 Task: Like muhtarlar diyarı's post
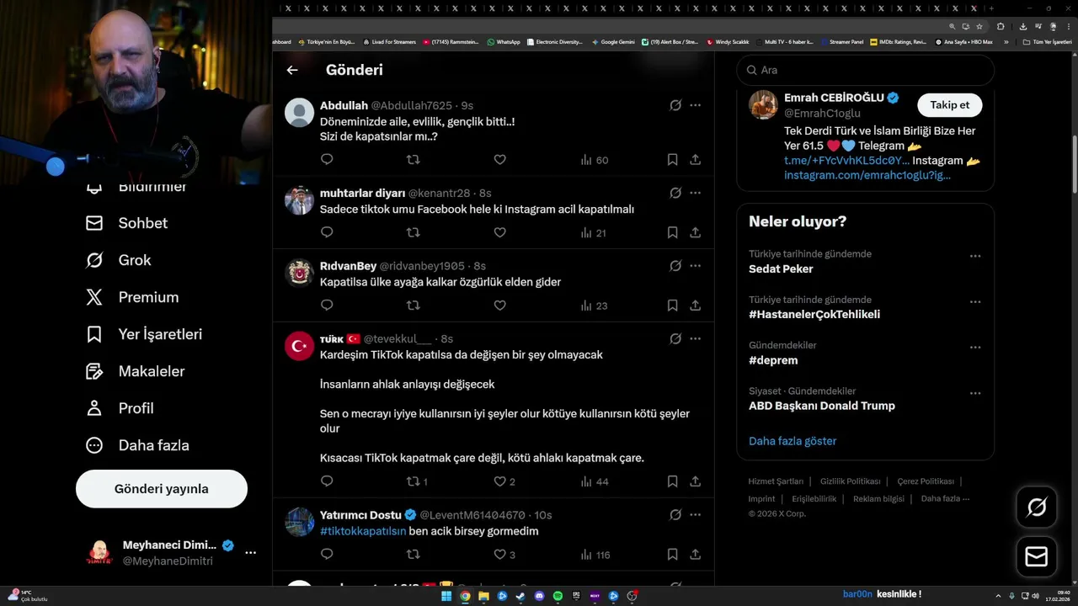pos(499,232)
